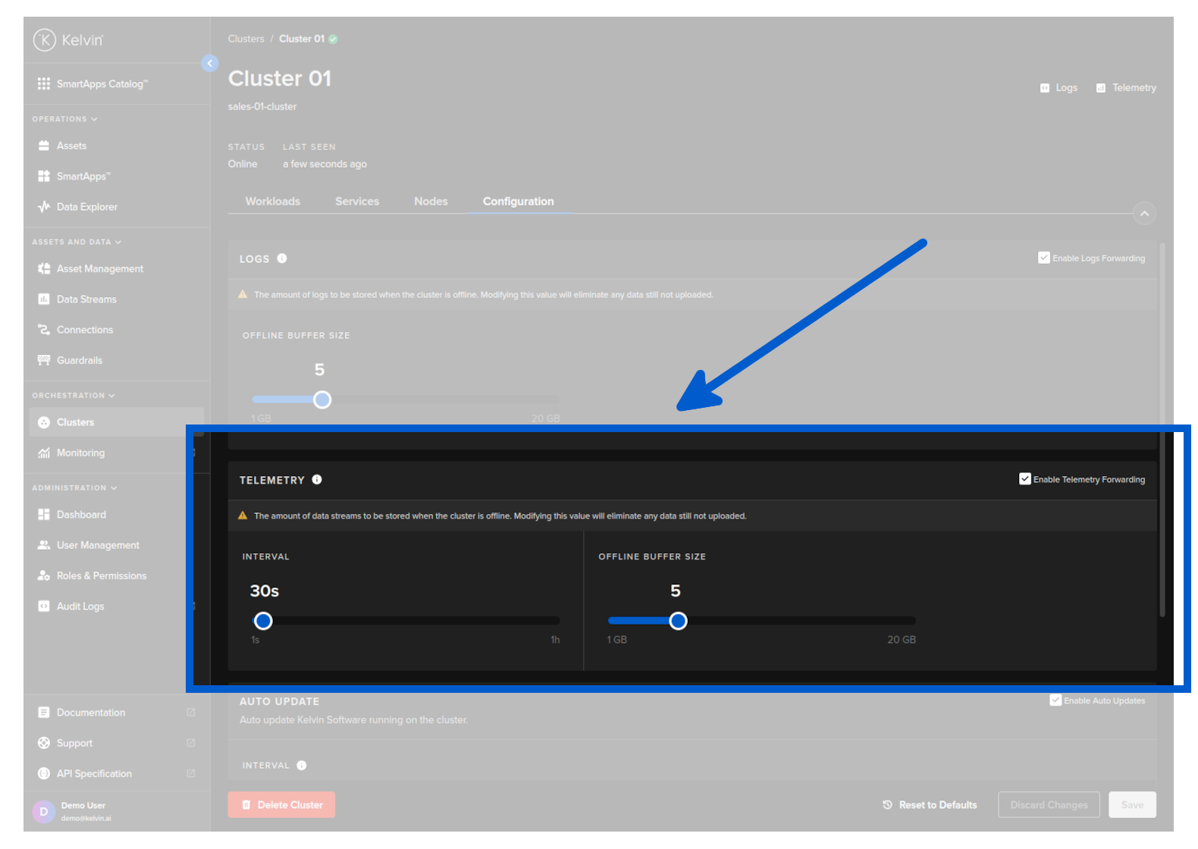Open the Clusters breadcrumb link
Viewport: 1198px width, 849px height.
pos(246,39)
